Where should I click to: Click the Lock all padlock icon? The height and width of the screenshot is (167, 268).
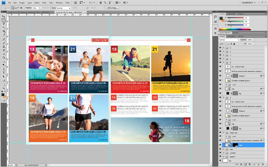pyautogui.click(x=234, y=44)
